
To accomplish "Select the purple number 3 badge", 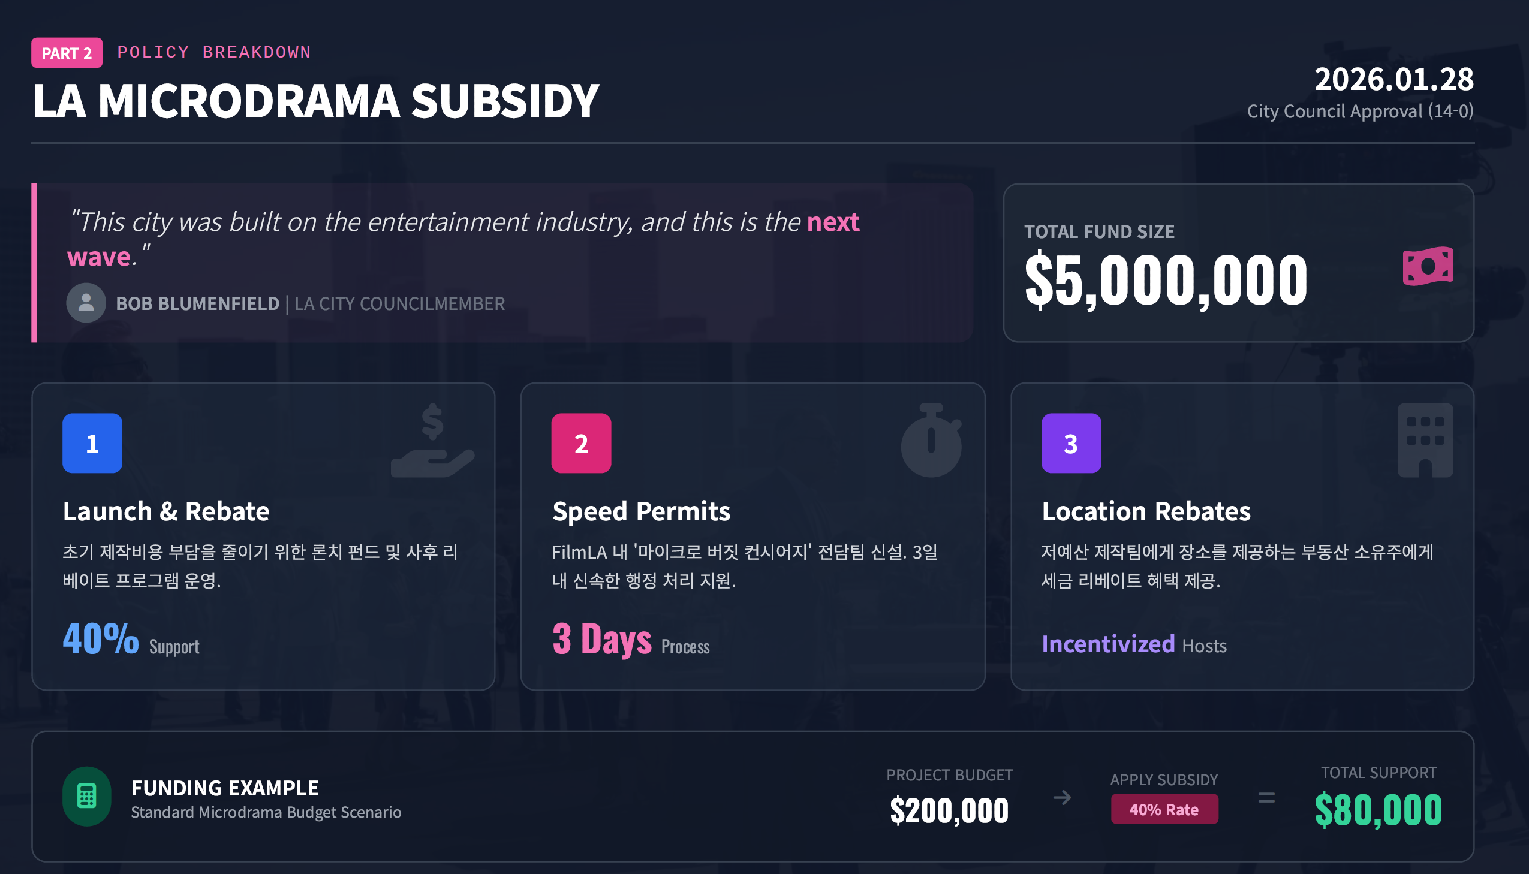I will pyautogui.click(x=1071, y=443).
